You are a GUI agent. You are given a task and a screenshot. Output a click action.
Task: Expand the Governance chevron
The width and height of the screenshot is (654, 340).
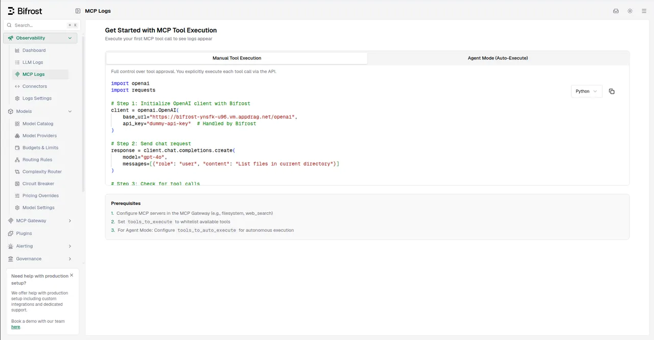(x=70, y=259)
